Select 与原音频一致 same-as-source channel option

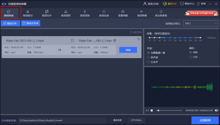click(156, 53)
